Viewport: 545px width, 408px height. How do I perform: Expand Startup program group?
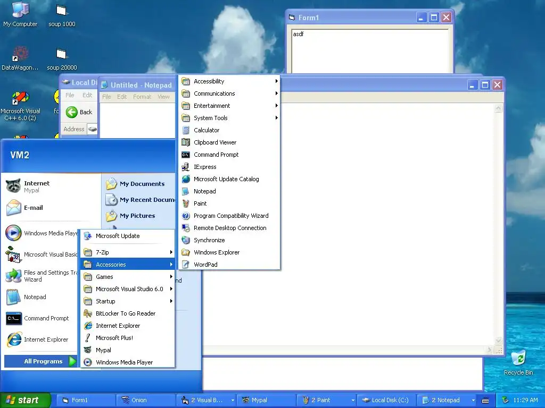coord(128,301)
